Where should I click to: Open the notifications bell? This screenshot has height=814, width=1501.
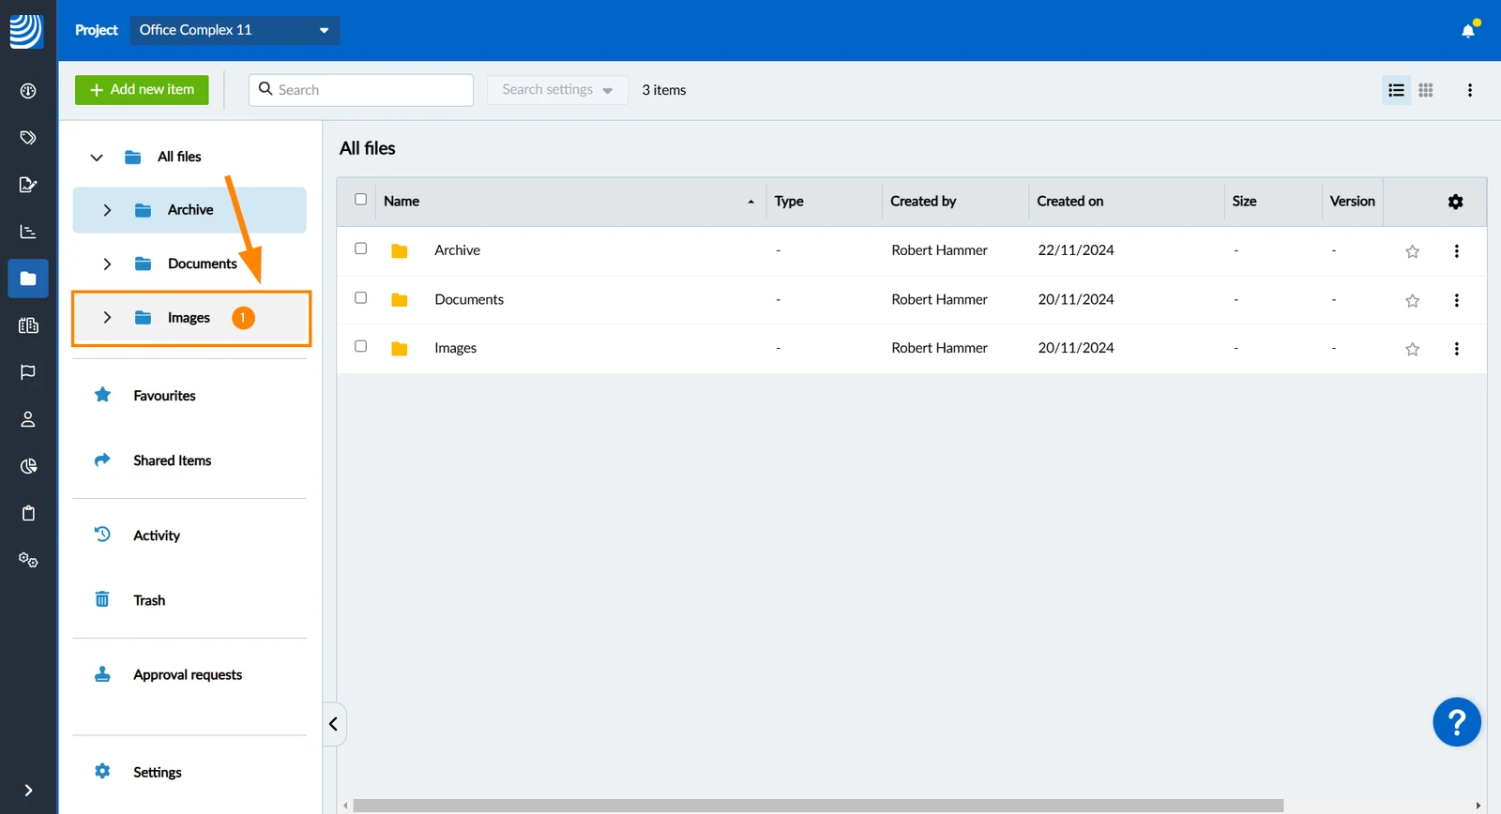coord(1469,30)
